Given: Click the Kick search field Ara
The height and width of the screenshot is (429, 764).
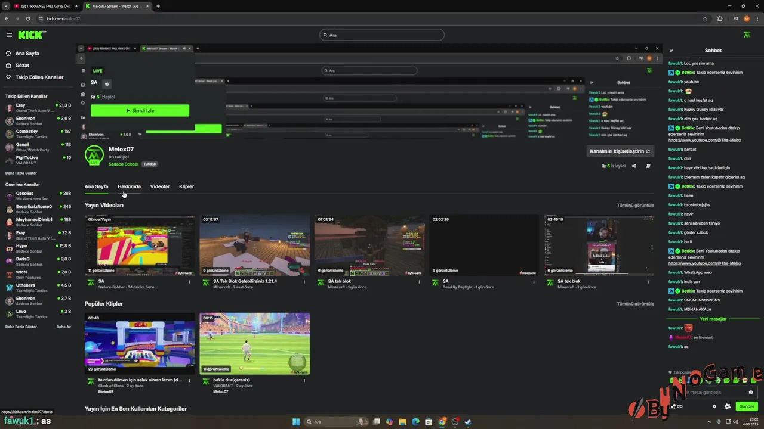Looking at the screenshot, I should [382, 35].
